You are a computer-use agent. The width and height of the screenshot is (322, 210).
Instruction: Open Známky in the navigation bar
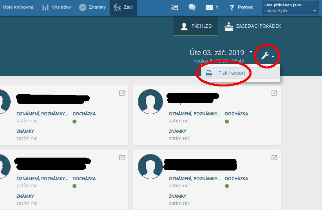(x=92, y=7)
